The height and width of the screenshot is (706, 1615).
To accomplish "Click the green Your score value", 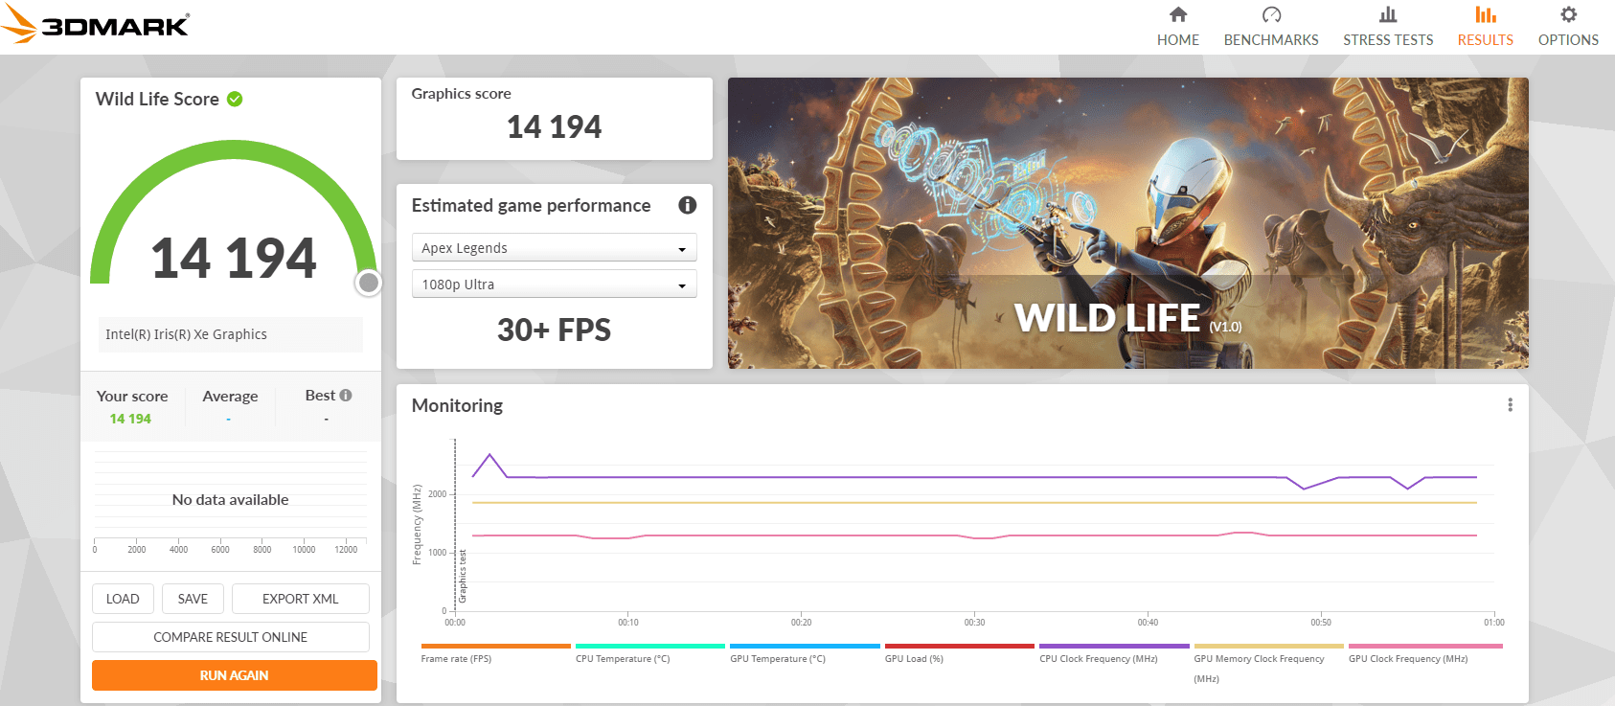I will pos(130,419).
